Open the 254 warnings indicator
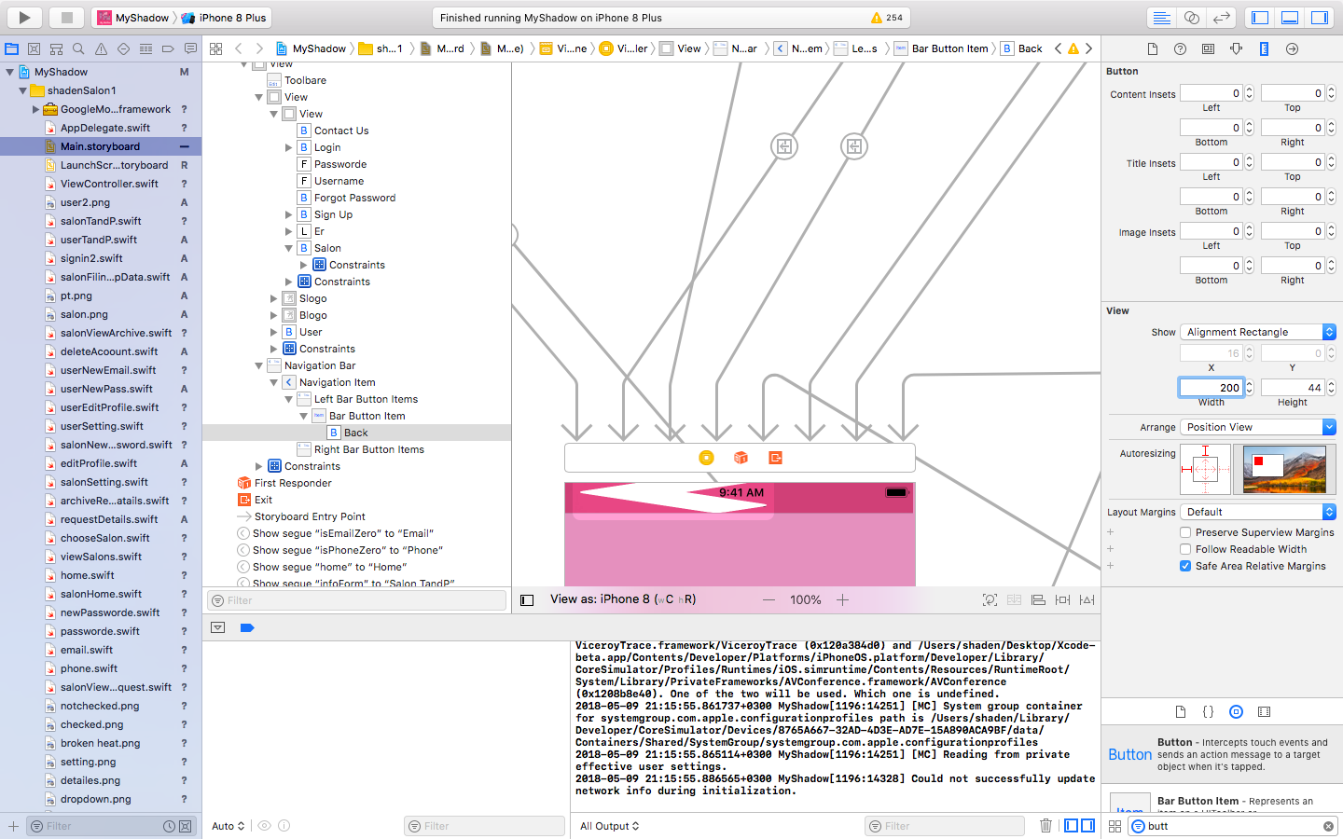This screenshot has height=839, width=1343. coord(887,18)
